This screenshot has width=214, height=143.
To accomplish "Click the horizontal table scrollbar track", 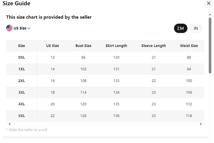I will coord(105,124).
